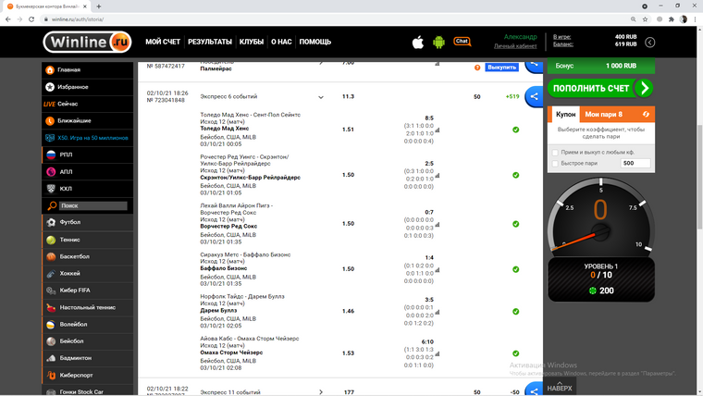Click the tennis ball icon for Теннис

point(51,240)
